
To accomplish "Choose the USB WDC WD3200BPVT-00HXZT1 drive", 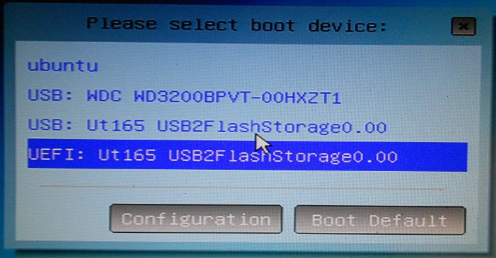I will point(184,96).
